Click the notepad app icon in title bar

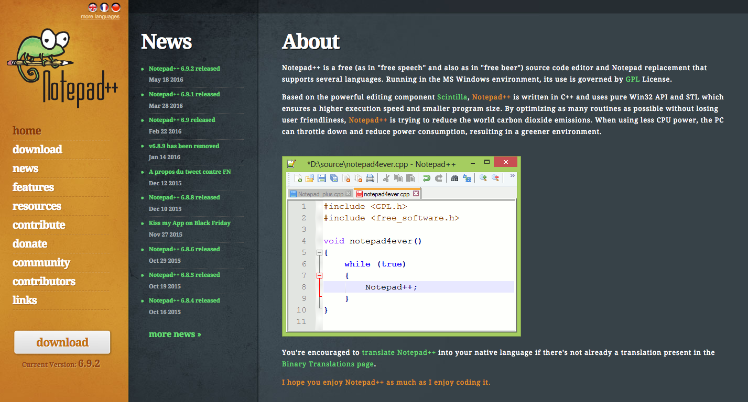click(x=291, y=163)
